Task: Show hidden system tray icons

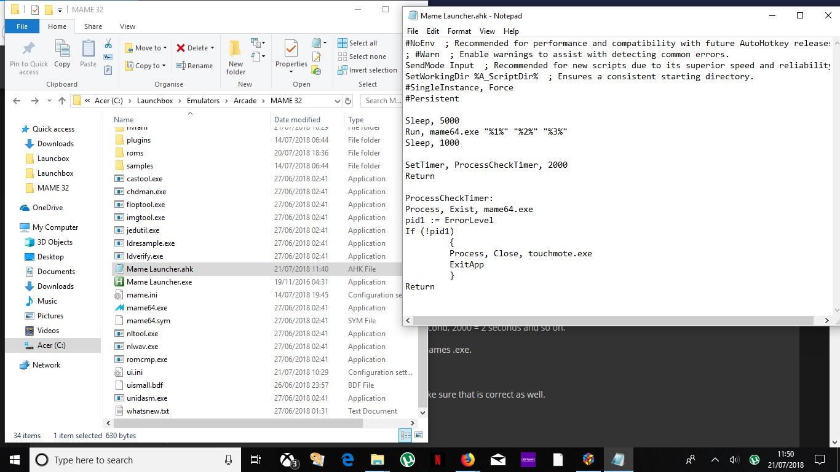Action: 715,460
